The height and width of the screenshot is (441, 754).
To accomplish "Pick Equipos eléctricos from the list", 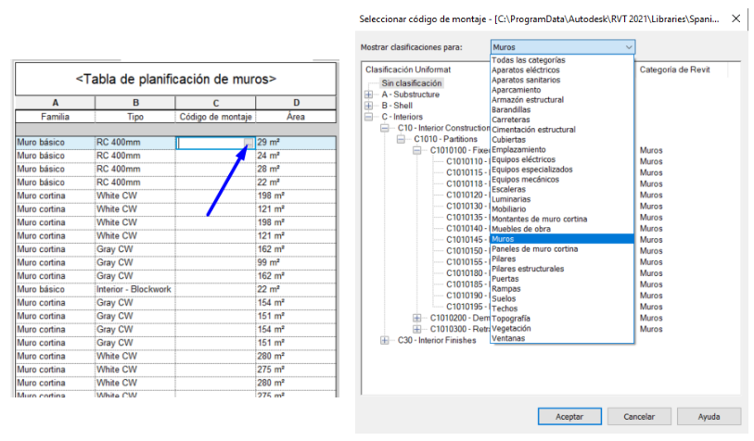I will click(562, 159).
